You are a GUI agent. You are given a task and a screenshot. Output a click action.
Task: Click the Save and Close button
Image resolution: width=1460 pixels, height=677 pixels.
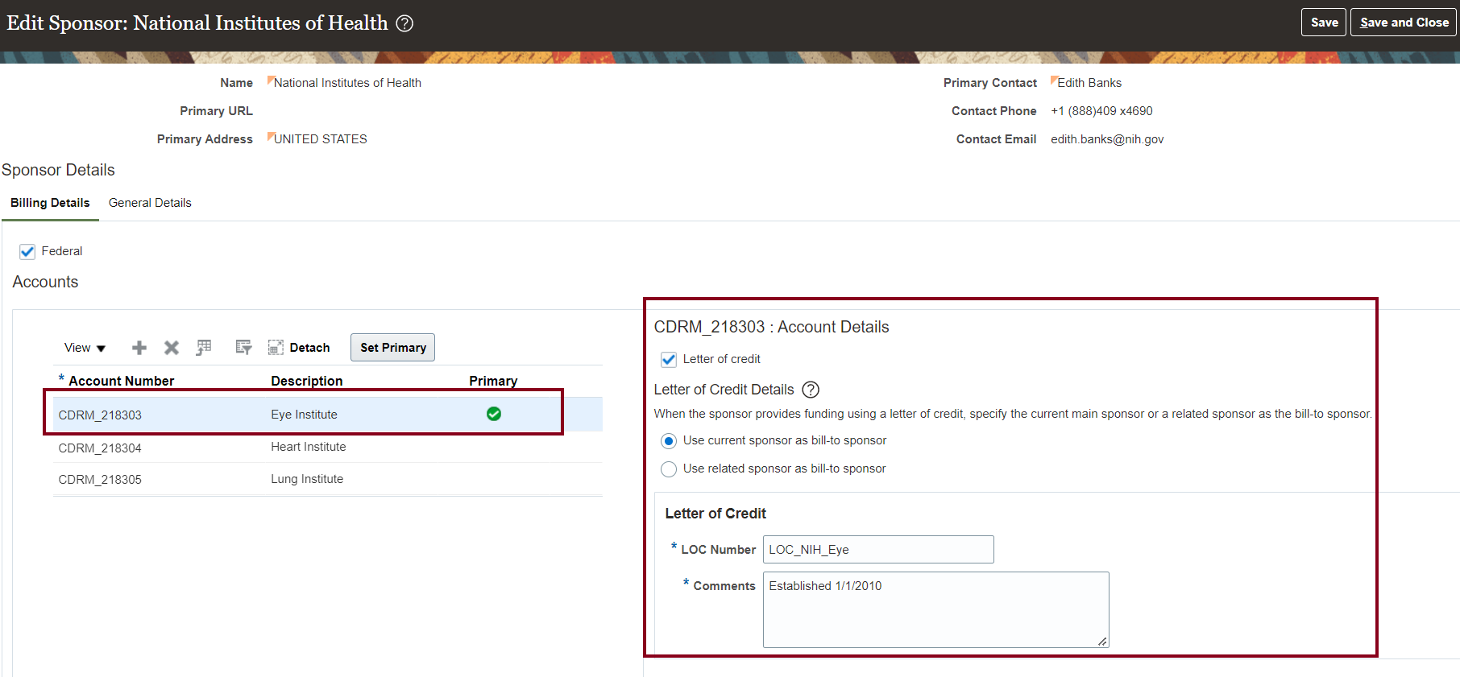(x=1404, y=23)
